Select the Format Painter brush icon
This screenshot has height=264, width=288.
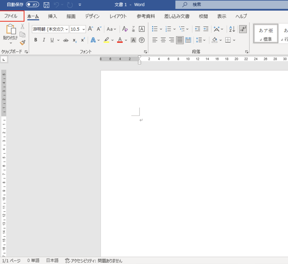23,43
